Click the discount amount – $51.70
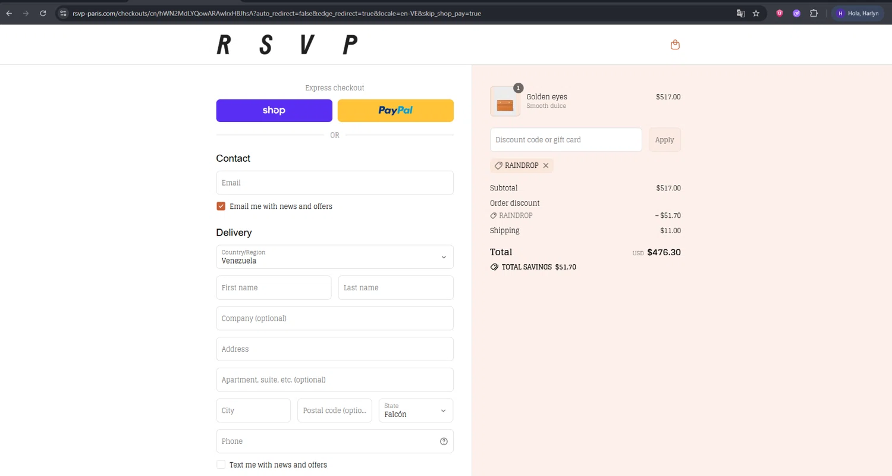The image size is (892, 476). 668,215
